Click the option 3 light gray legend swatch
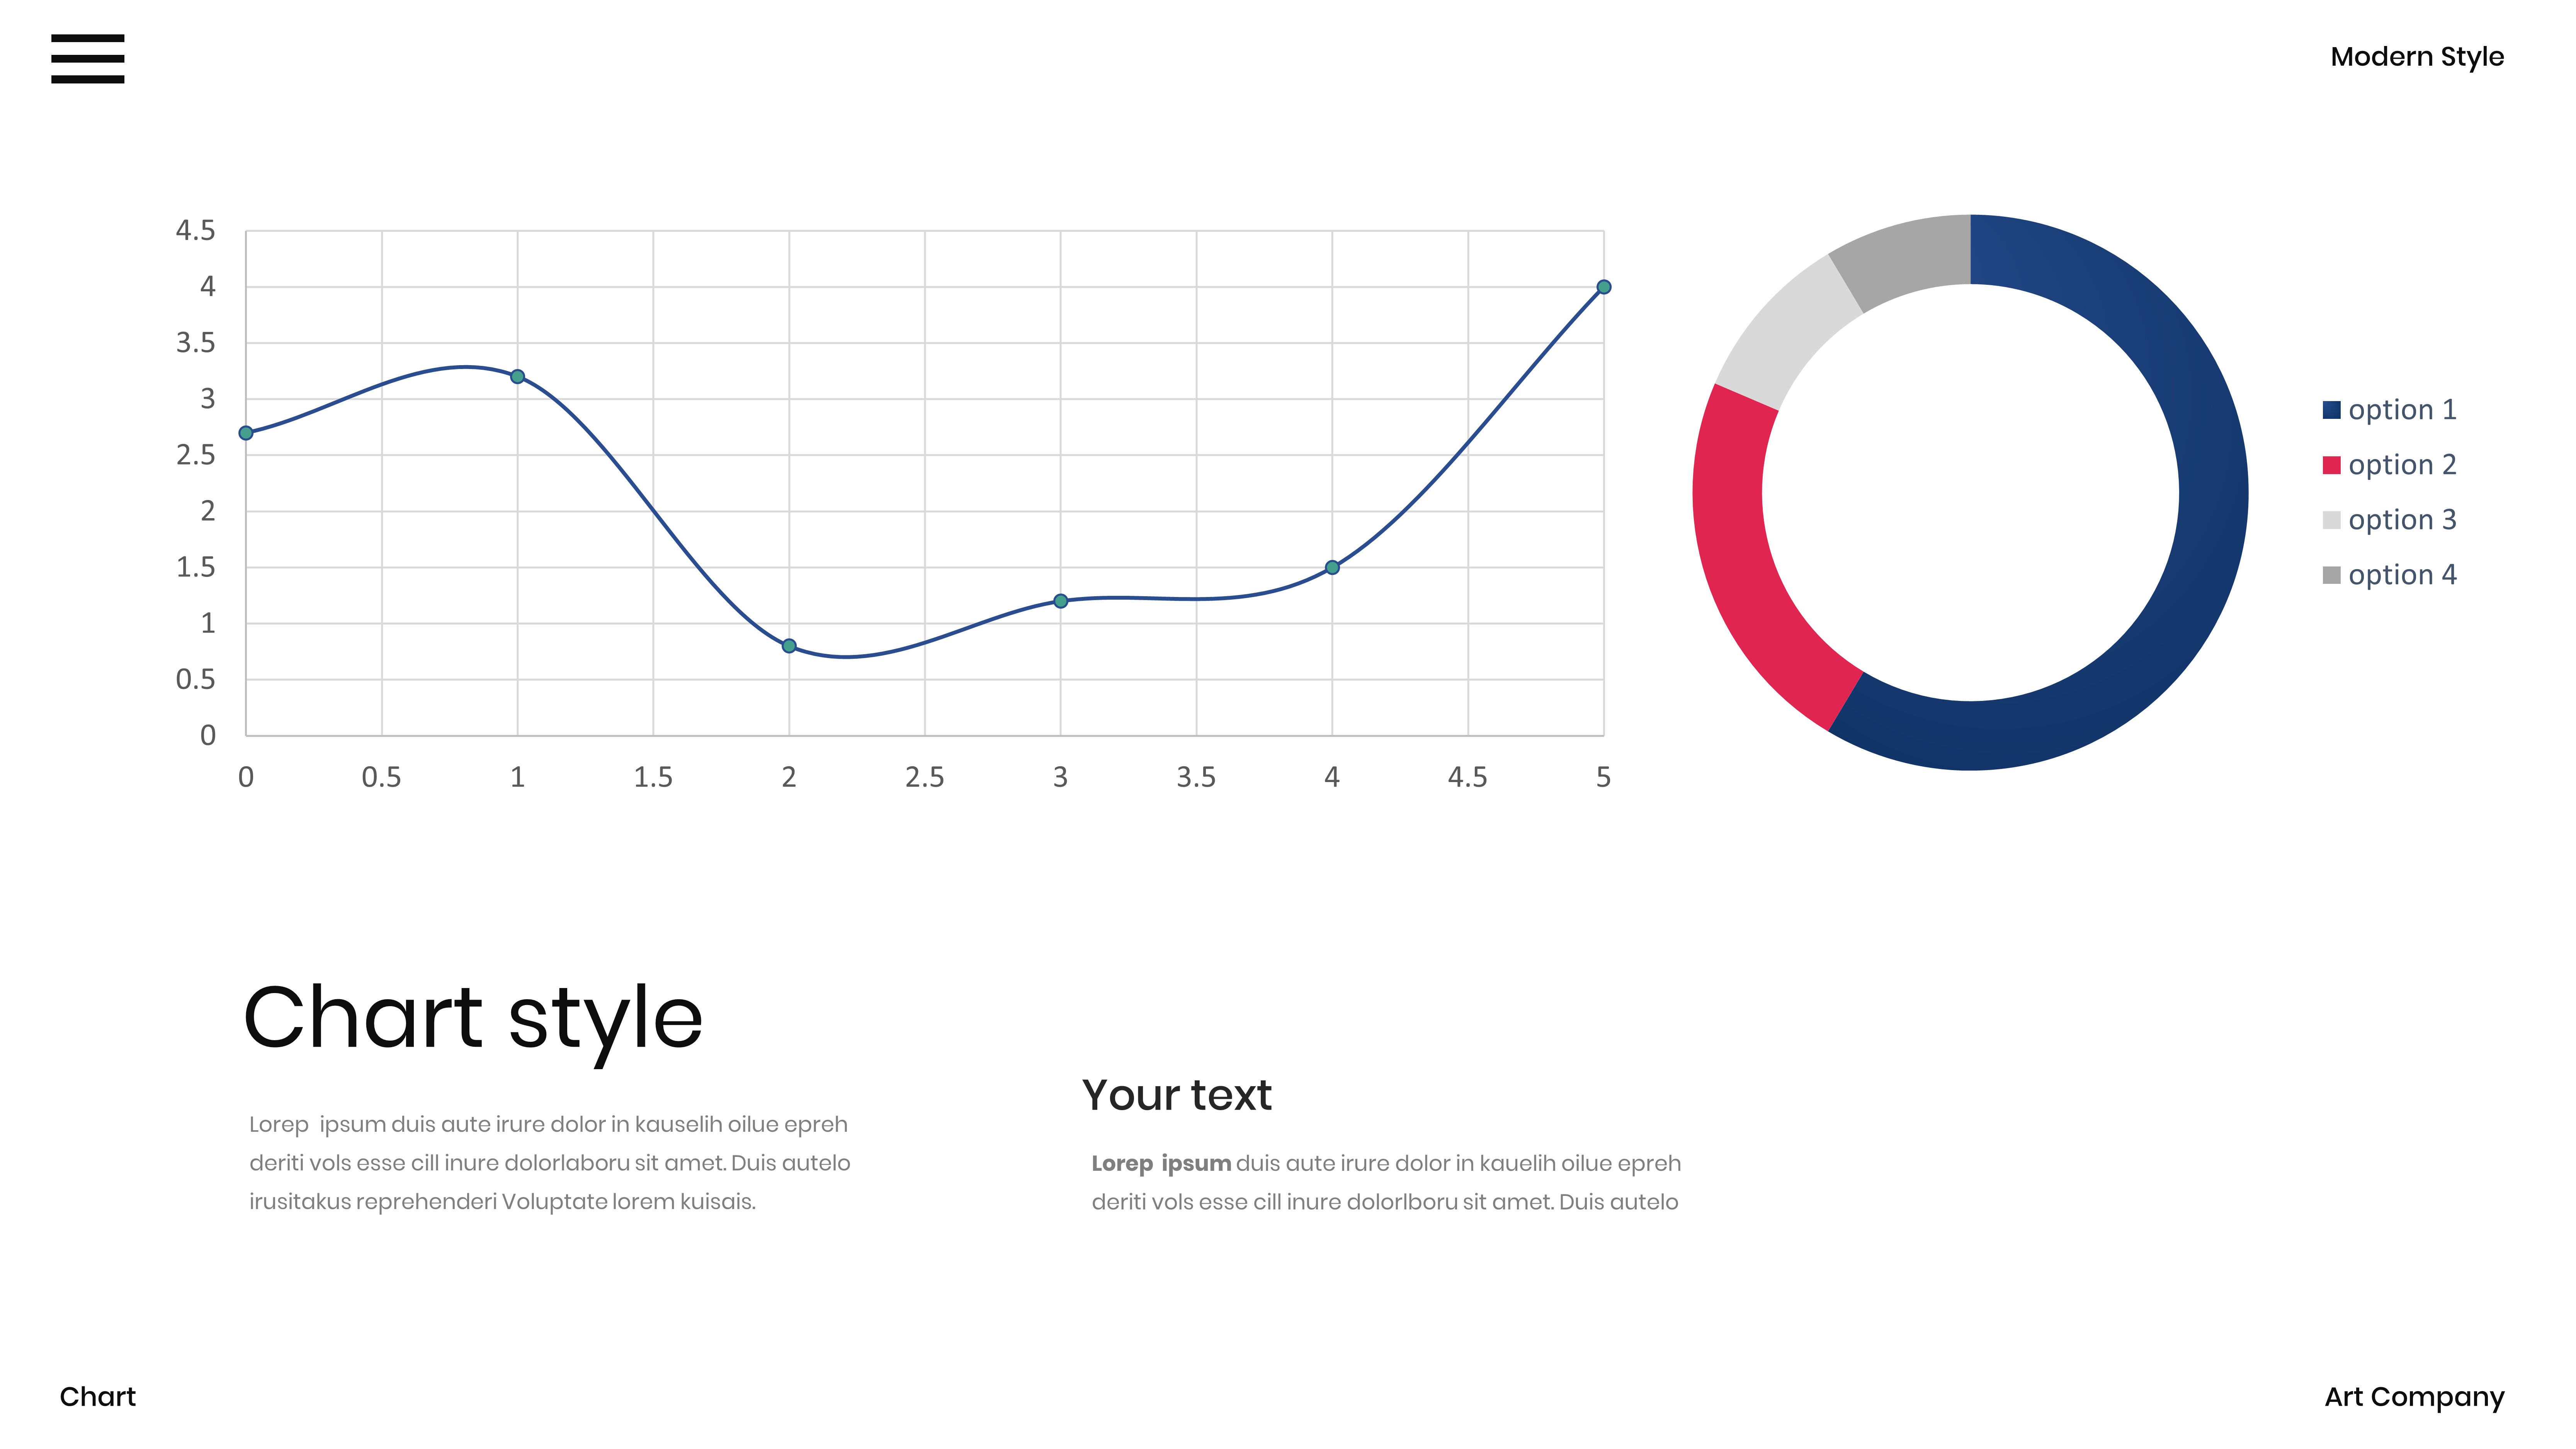2576x1449 pixels. click(x=2331, y=520)
